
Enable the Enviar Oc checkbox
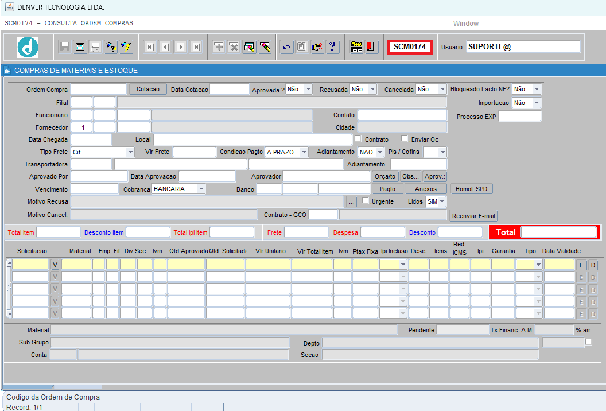point(404,139)
